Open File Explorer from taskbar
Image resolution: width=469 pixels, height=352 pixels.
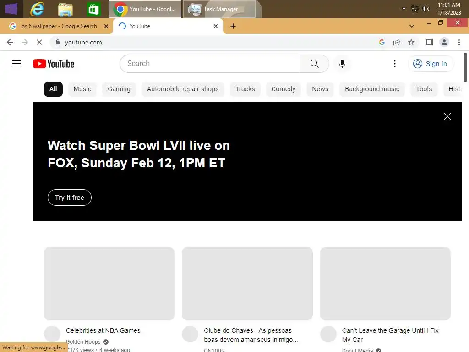point(65,9)
